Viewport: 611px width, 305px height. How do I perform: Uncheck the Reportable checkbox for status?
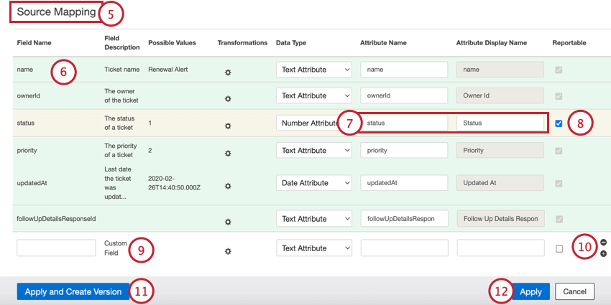(559, 123)
